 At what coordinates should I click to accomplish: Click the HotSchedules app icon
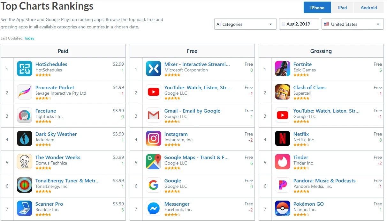point(25,69)
